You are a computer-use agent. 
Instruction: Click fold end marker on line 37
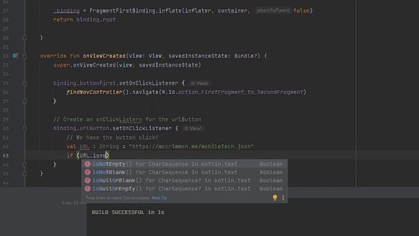(x=25, y=101)
